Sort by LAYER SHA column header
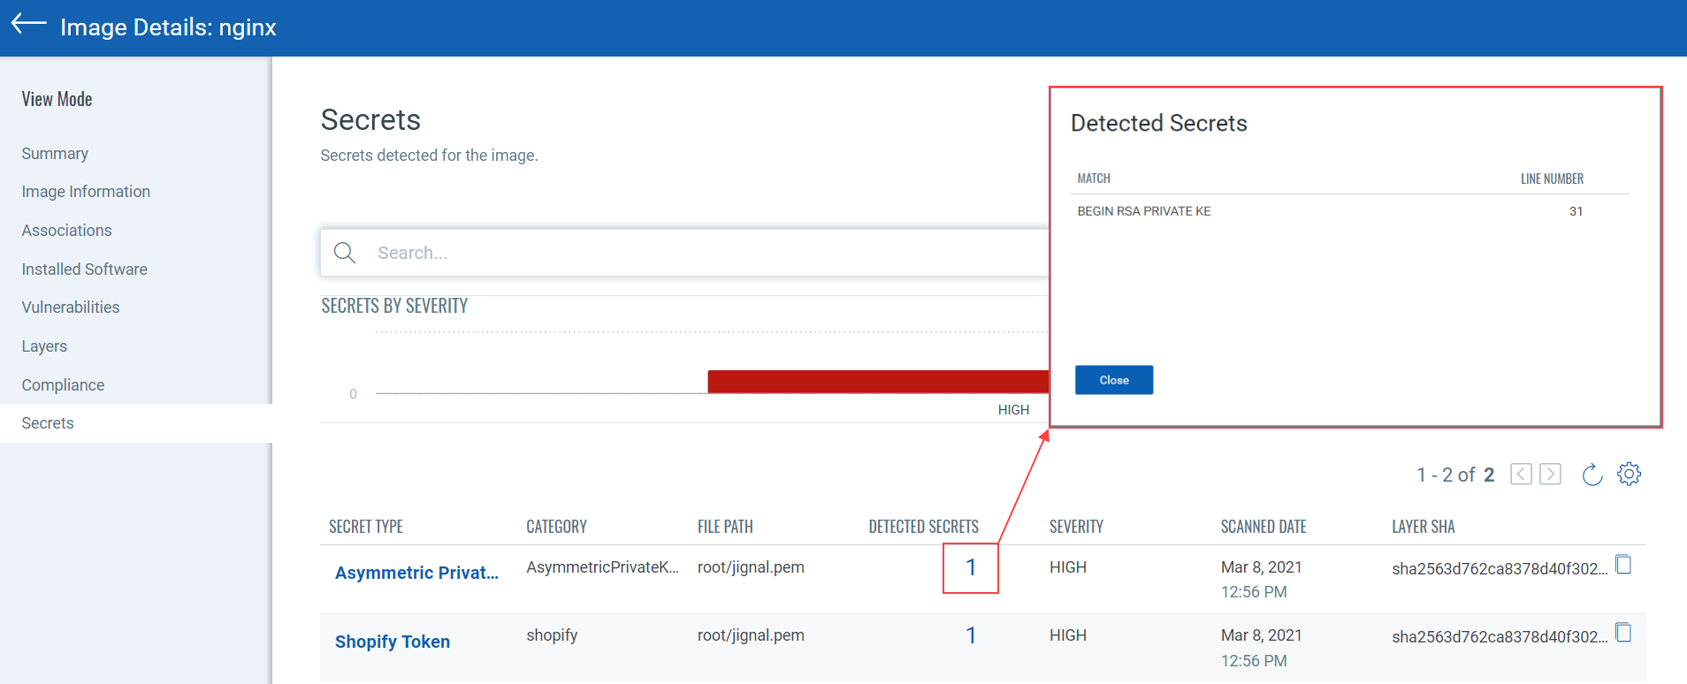 1423,527
